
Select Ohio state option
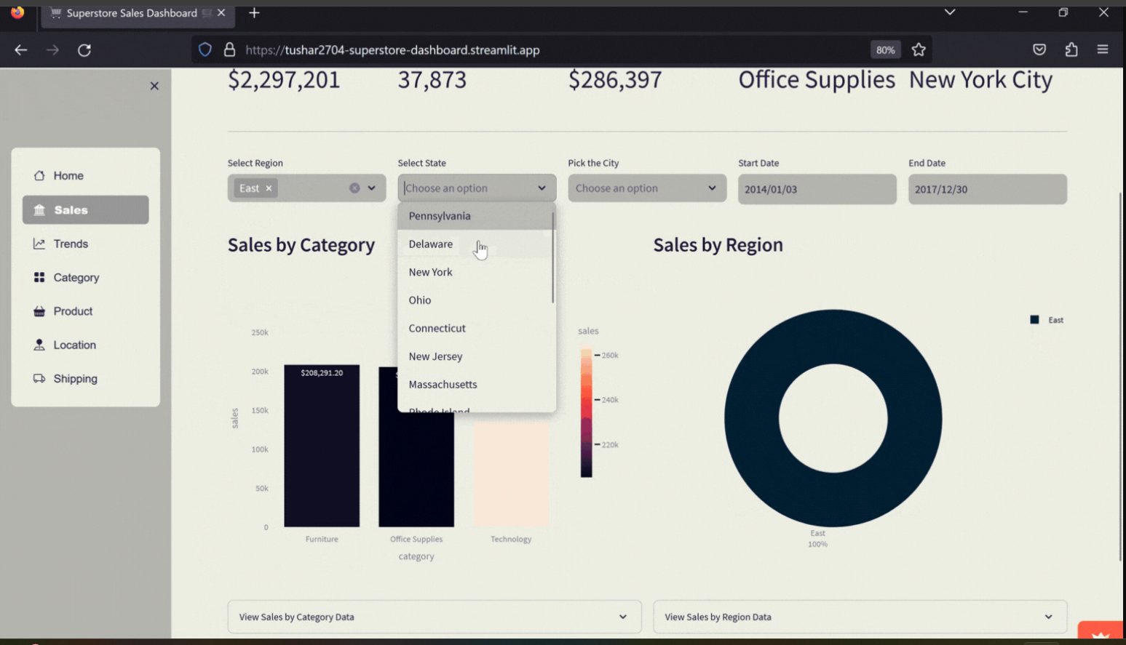click(x=476, y=300)
